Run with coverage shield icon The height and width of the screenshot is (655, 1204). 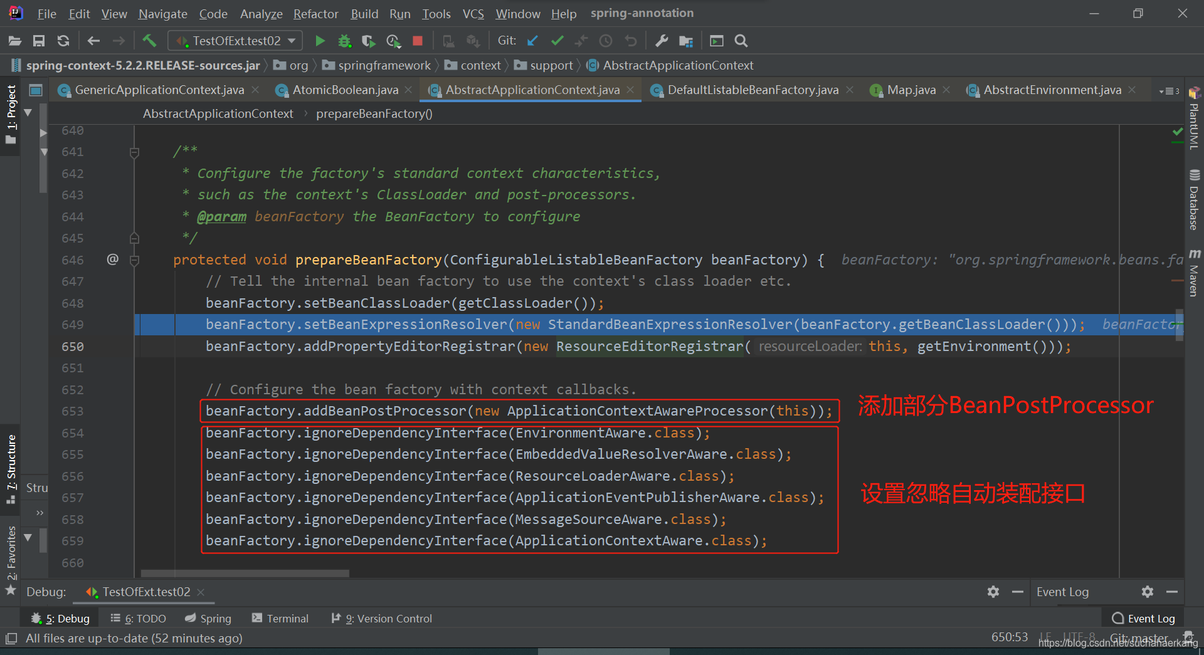pyautogui.click(x=369, y=41)
